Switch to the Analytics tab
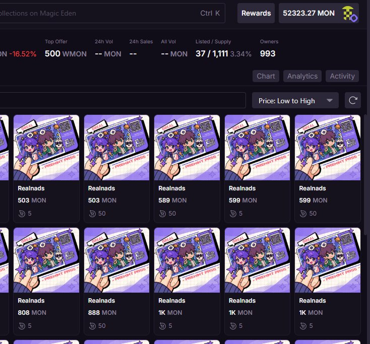The image size is (370, 344). click(x=302, y=76)
